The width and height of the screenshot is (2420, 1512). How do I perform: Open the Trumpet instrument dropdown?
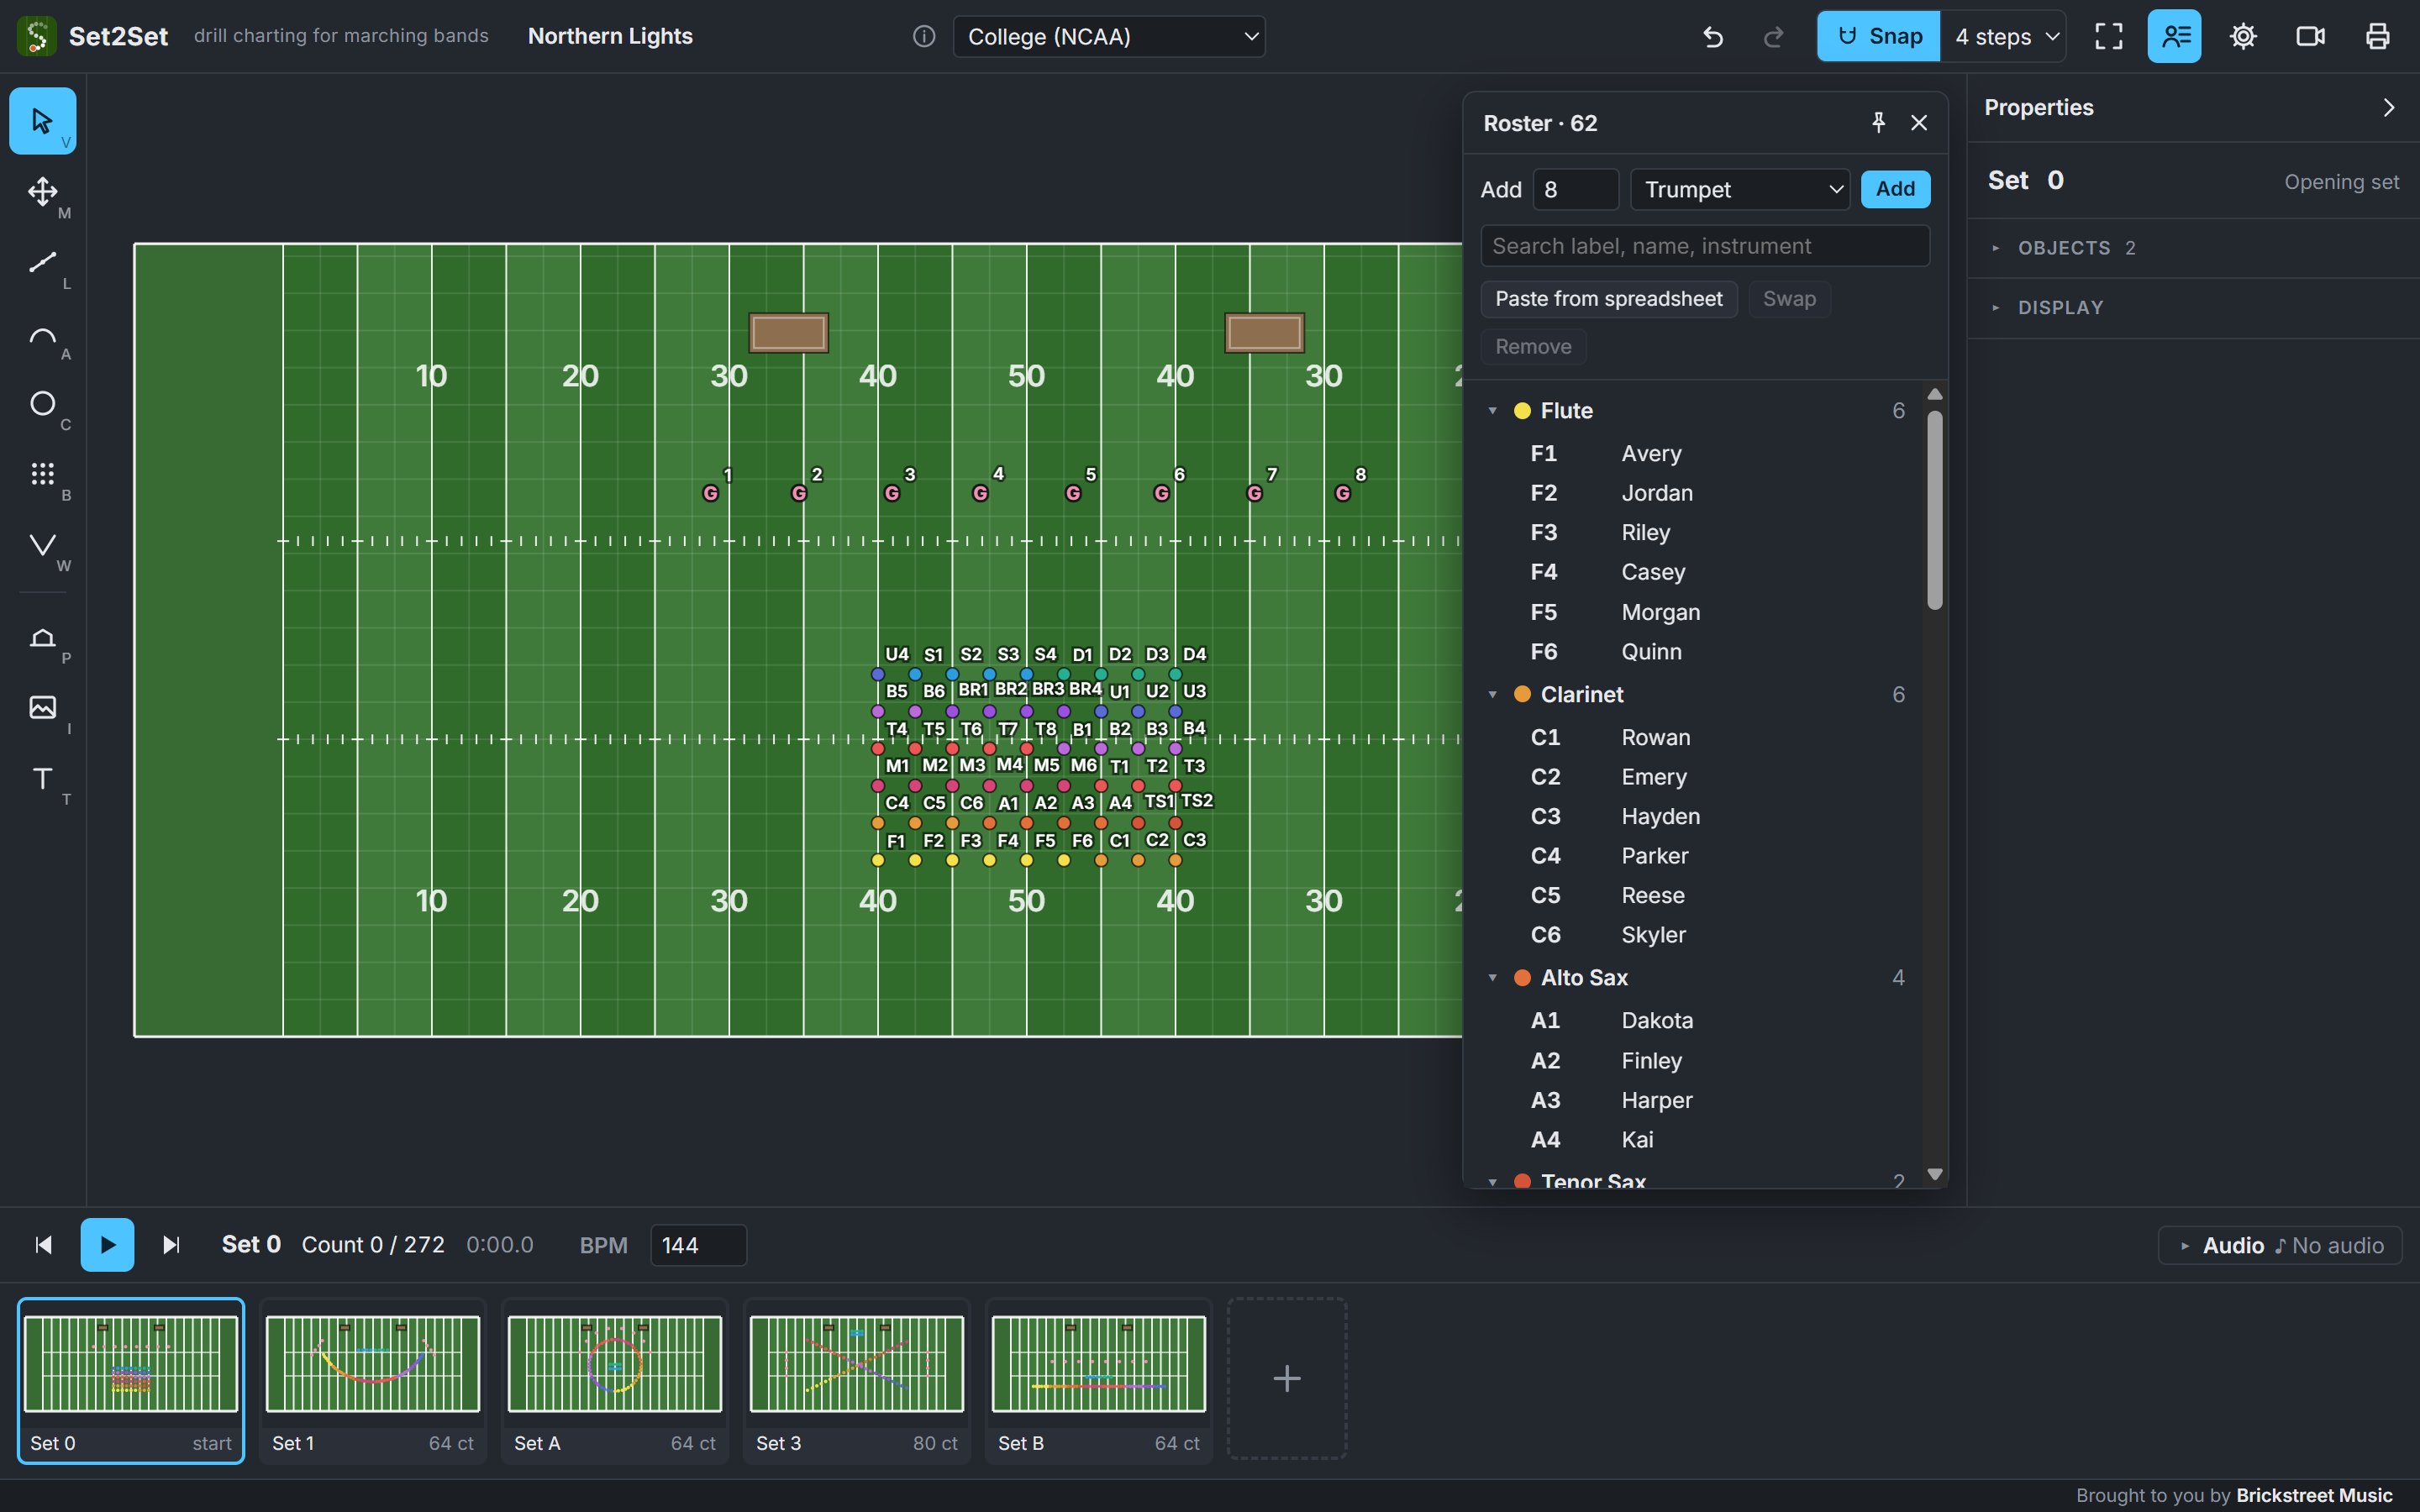pos(1740,190)
